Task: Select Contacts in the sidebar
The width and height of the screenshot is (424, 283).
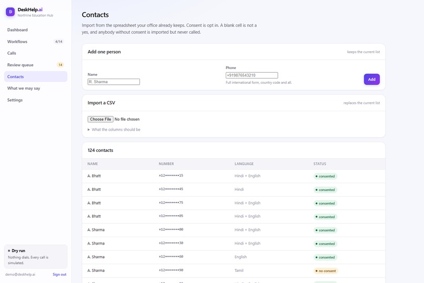Action: tap(36, 76)
